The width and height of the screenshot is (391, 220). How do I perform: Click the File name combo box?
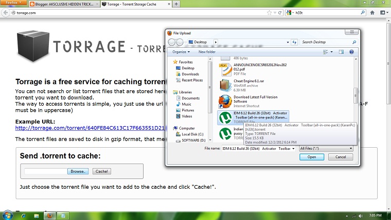click(259, 148)
